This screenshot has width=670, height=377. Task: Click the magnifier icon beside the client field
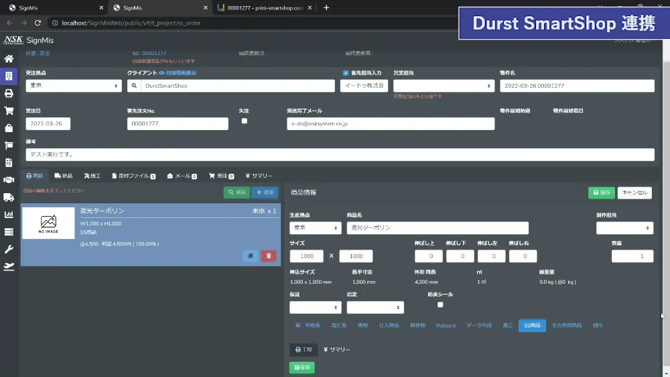coord(134,86)
